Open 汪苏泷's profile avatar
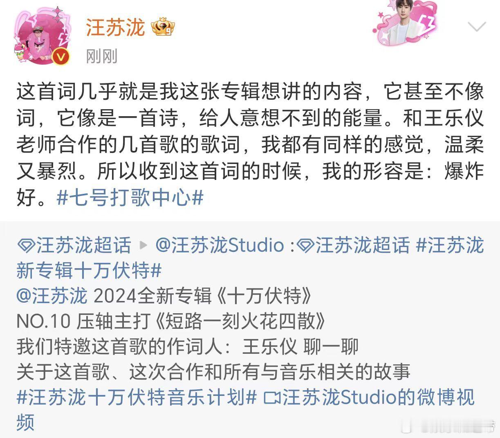 click(x=42, y=37)
